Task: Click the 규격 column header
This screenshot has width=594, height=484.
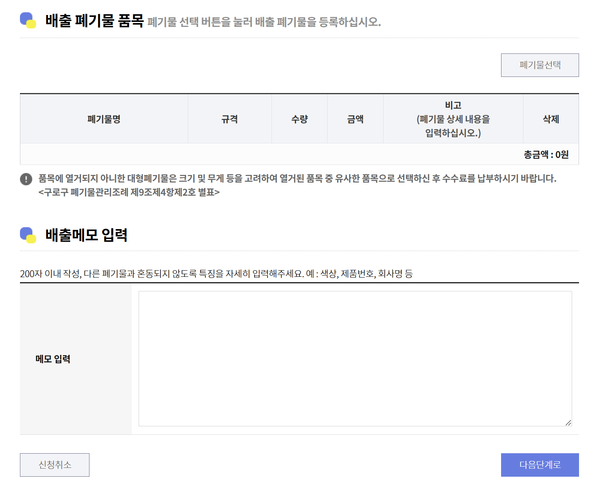Action: click(229, 119)
